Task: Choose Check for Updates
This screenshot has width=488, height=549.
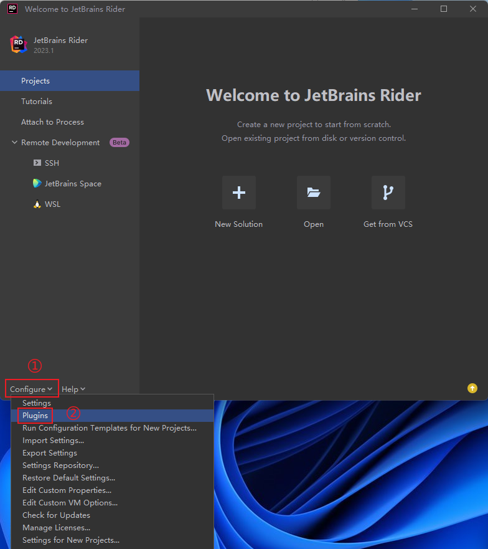Action: 112,515
